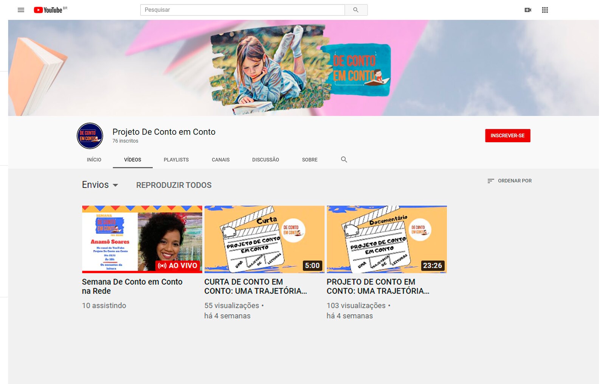Open the create video camera icon
This screenshot has height=384, width=605.
coord(528,10)
